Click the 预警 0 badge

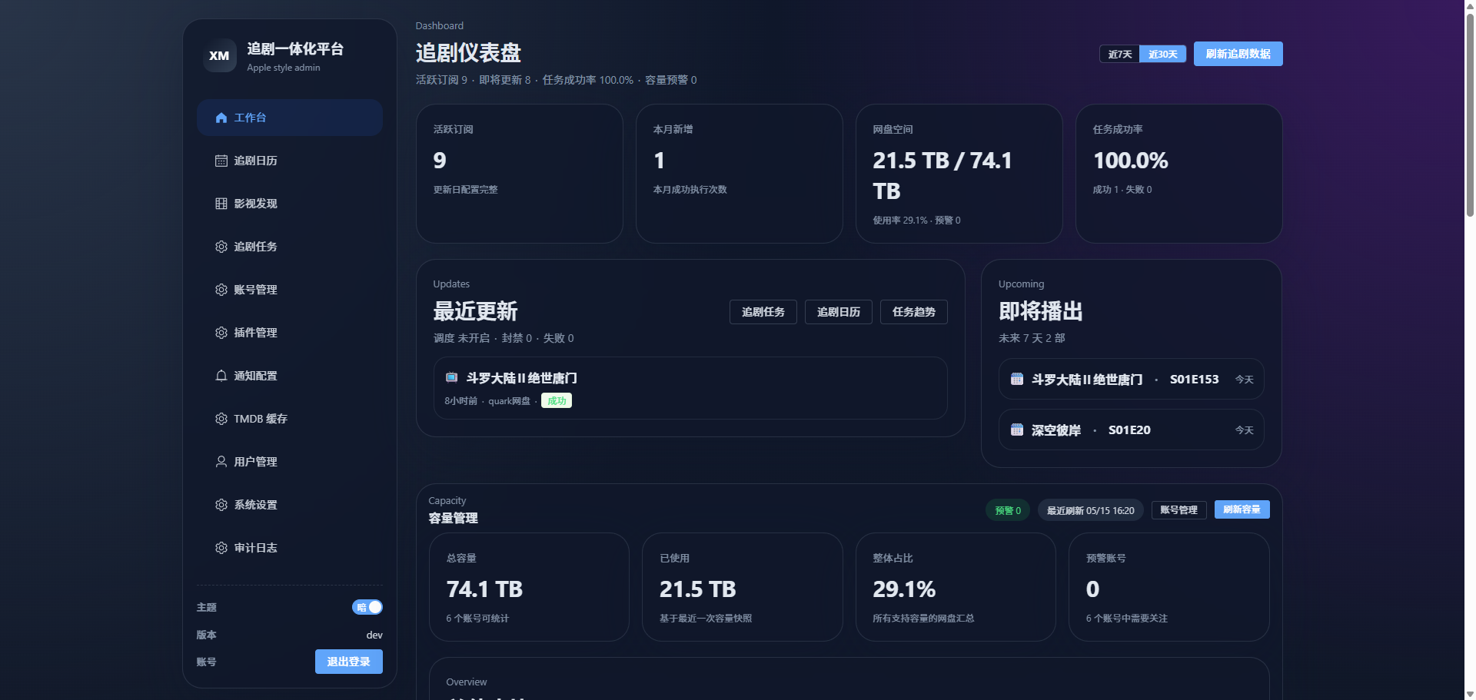click(x=1008, y=510)
